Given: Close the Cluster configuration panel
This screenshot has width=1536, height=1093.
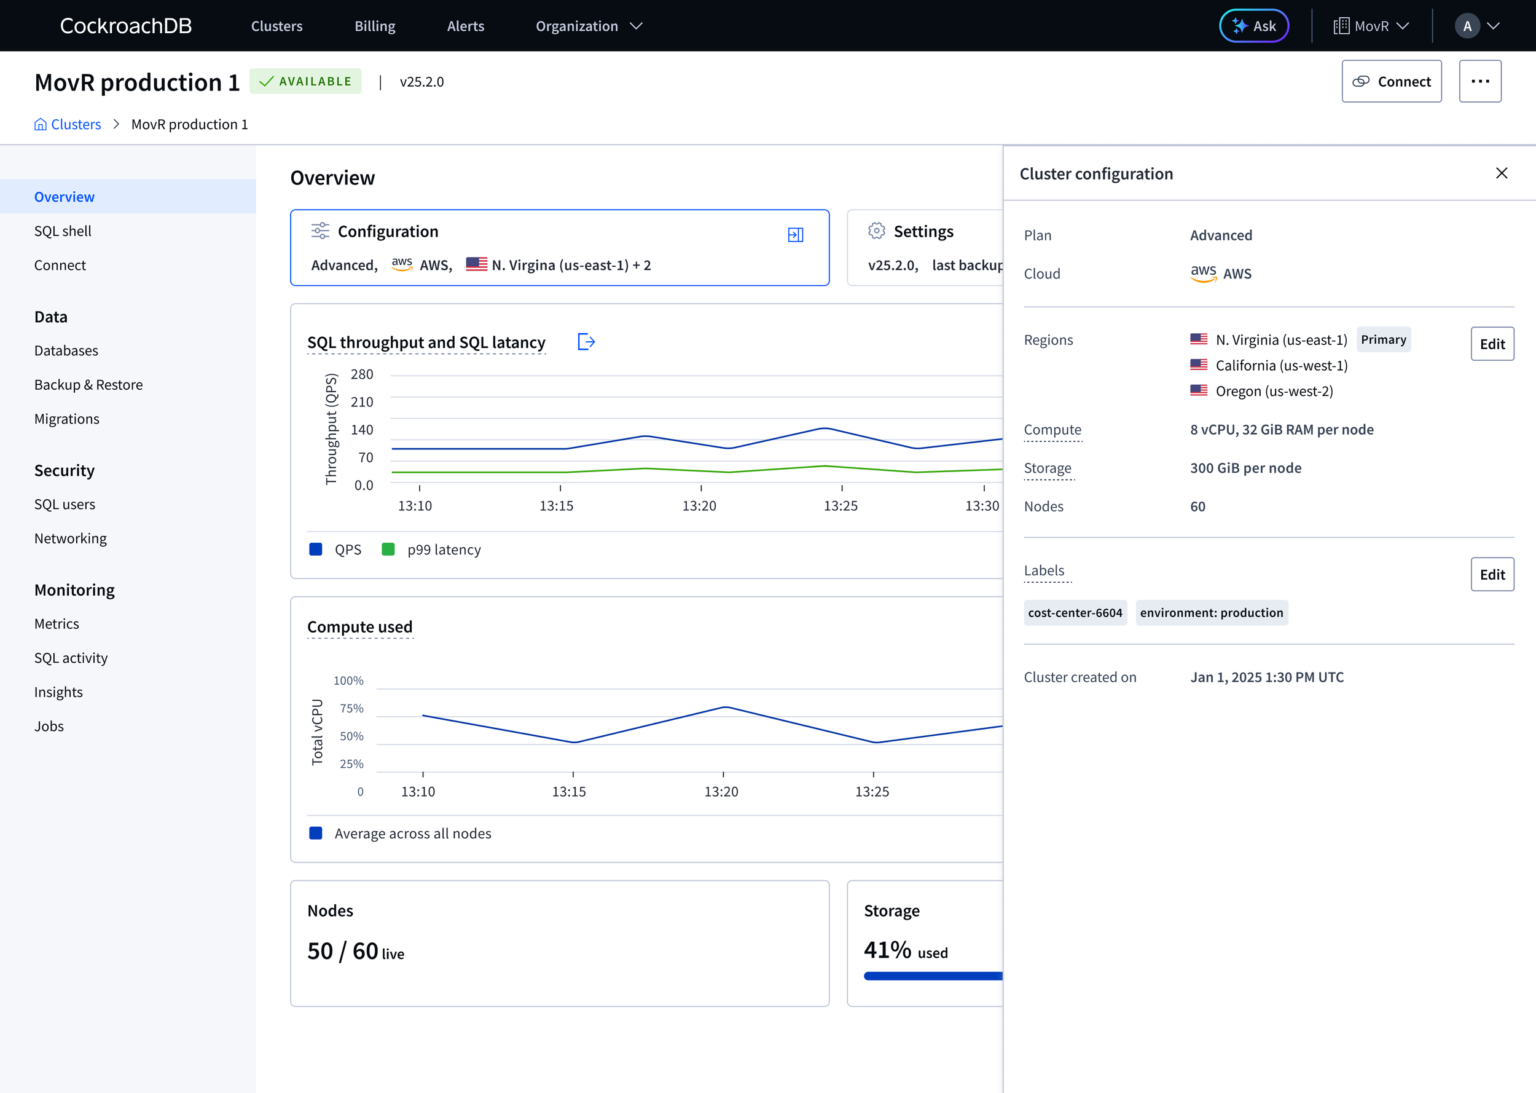Looking at the screenshot, I should click(1501, 173).
